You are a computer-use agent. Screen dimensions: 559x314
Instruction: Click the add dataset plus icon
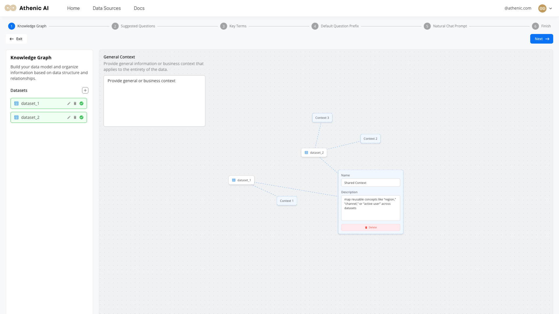tap(85, 90)
